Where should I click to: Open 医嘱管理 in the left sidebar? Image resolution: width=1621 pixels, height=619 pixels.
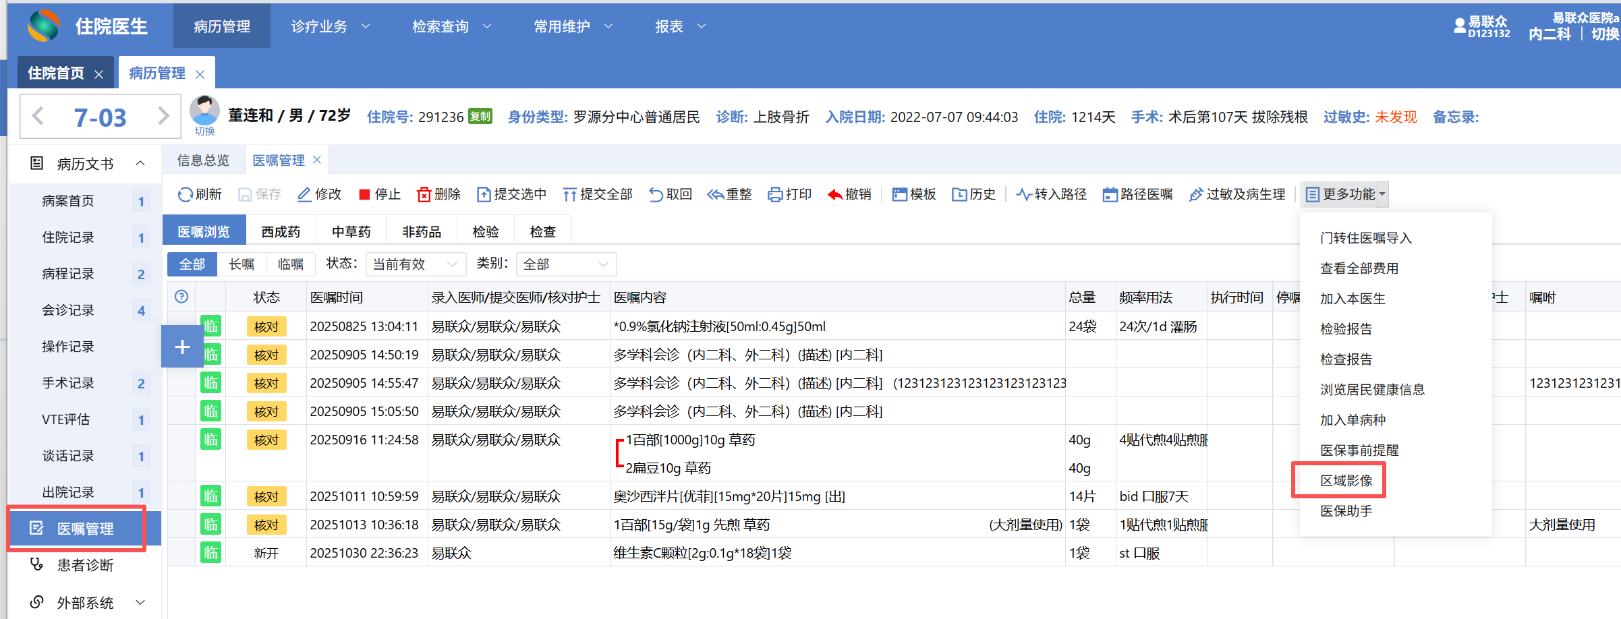(85, 529)
